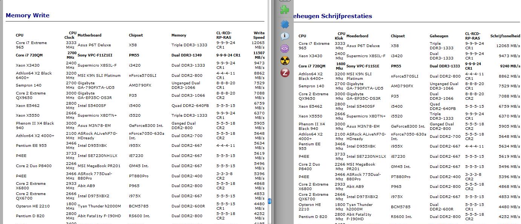Image resolution: width=521 pixels, height=224 pixels.
Task: Click 'MSI MegaBook PR201' in the left table
Action: (x=99, y=166)
